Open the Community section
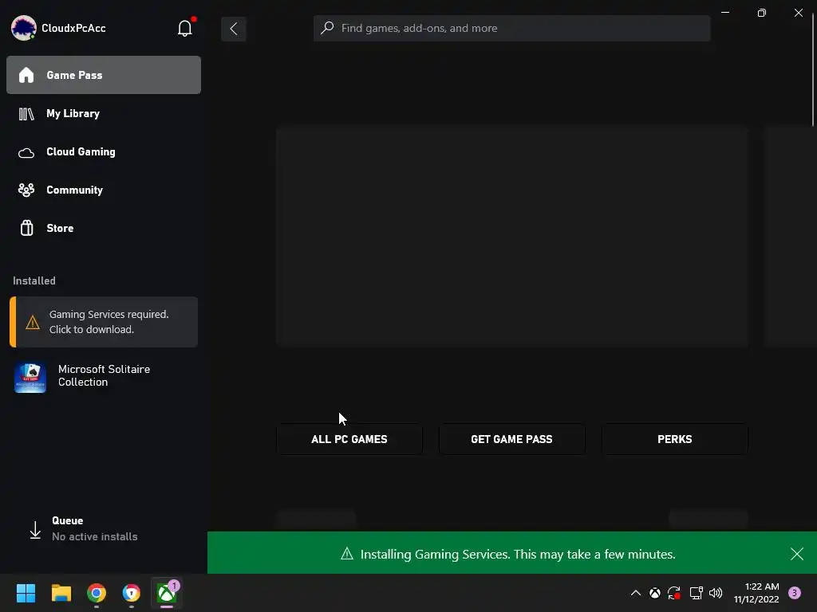The height and width of the screenshot is (612, 817). [x=104, y=190]
